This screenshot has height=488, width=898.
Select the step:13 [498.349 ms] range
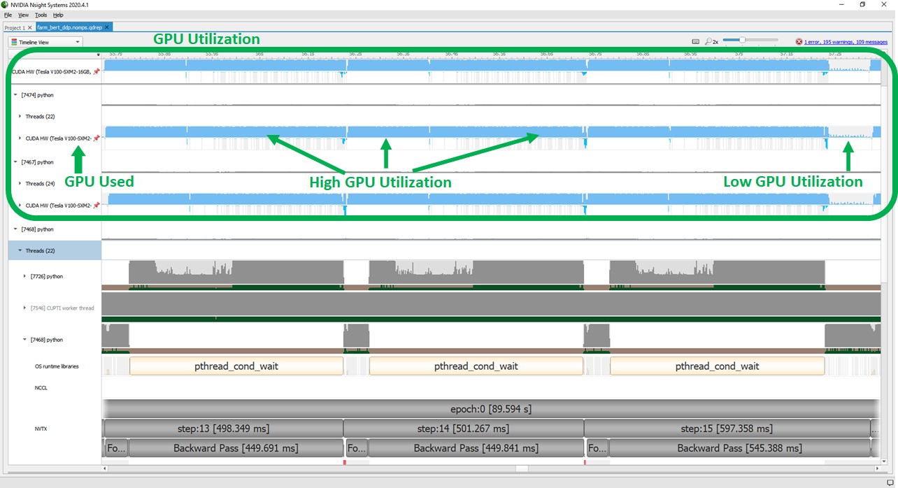point(223,429)
